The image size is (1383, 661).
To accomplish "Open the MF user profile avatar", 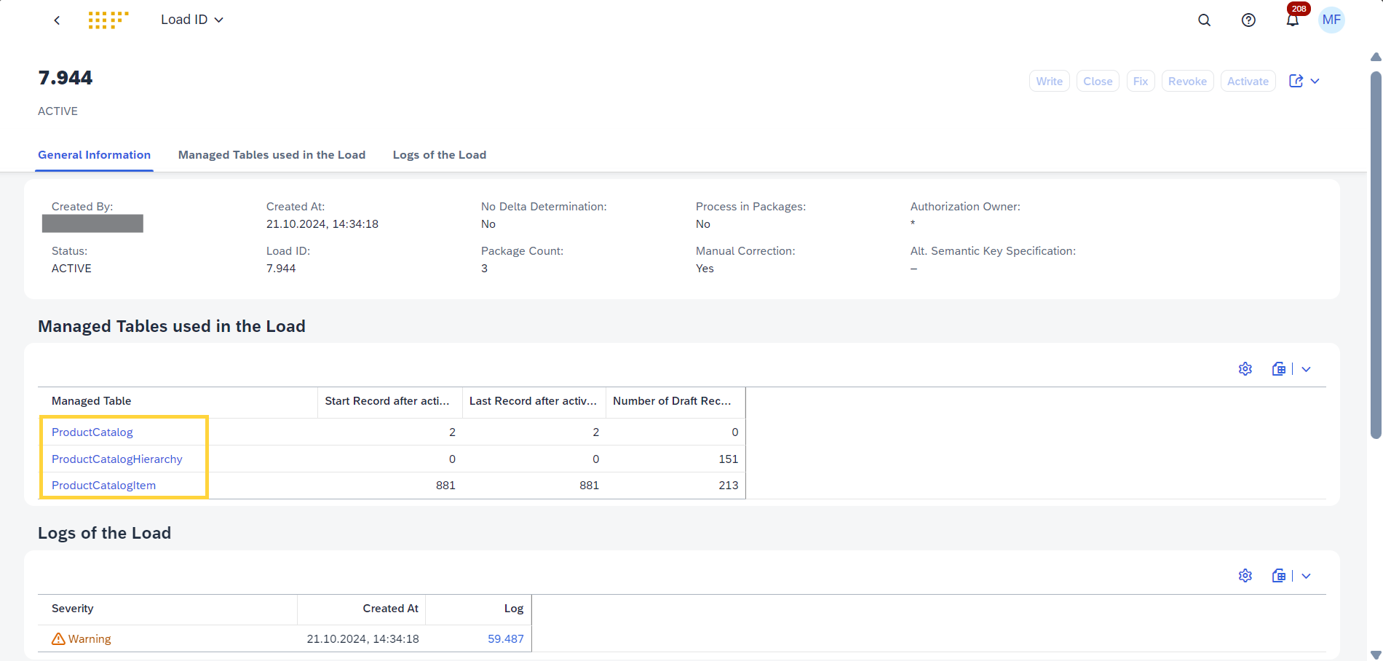I will click(1331, 20).
